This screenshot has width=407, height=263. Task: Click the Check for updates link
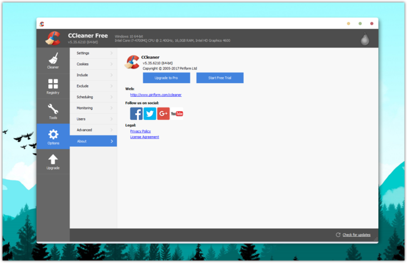[x=356, y=235]
